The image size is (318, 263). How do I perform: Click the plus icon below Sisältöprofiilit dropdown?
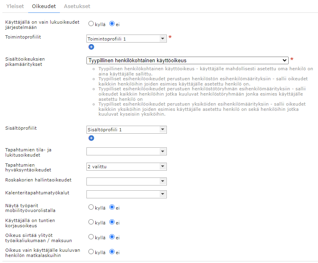pos(91,138)
